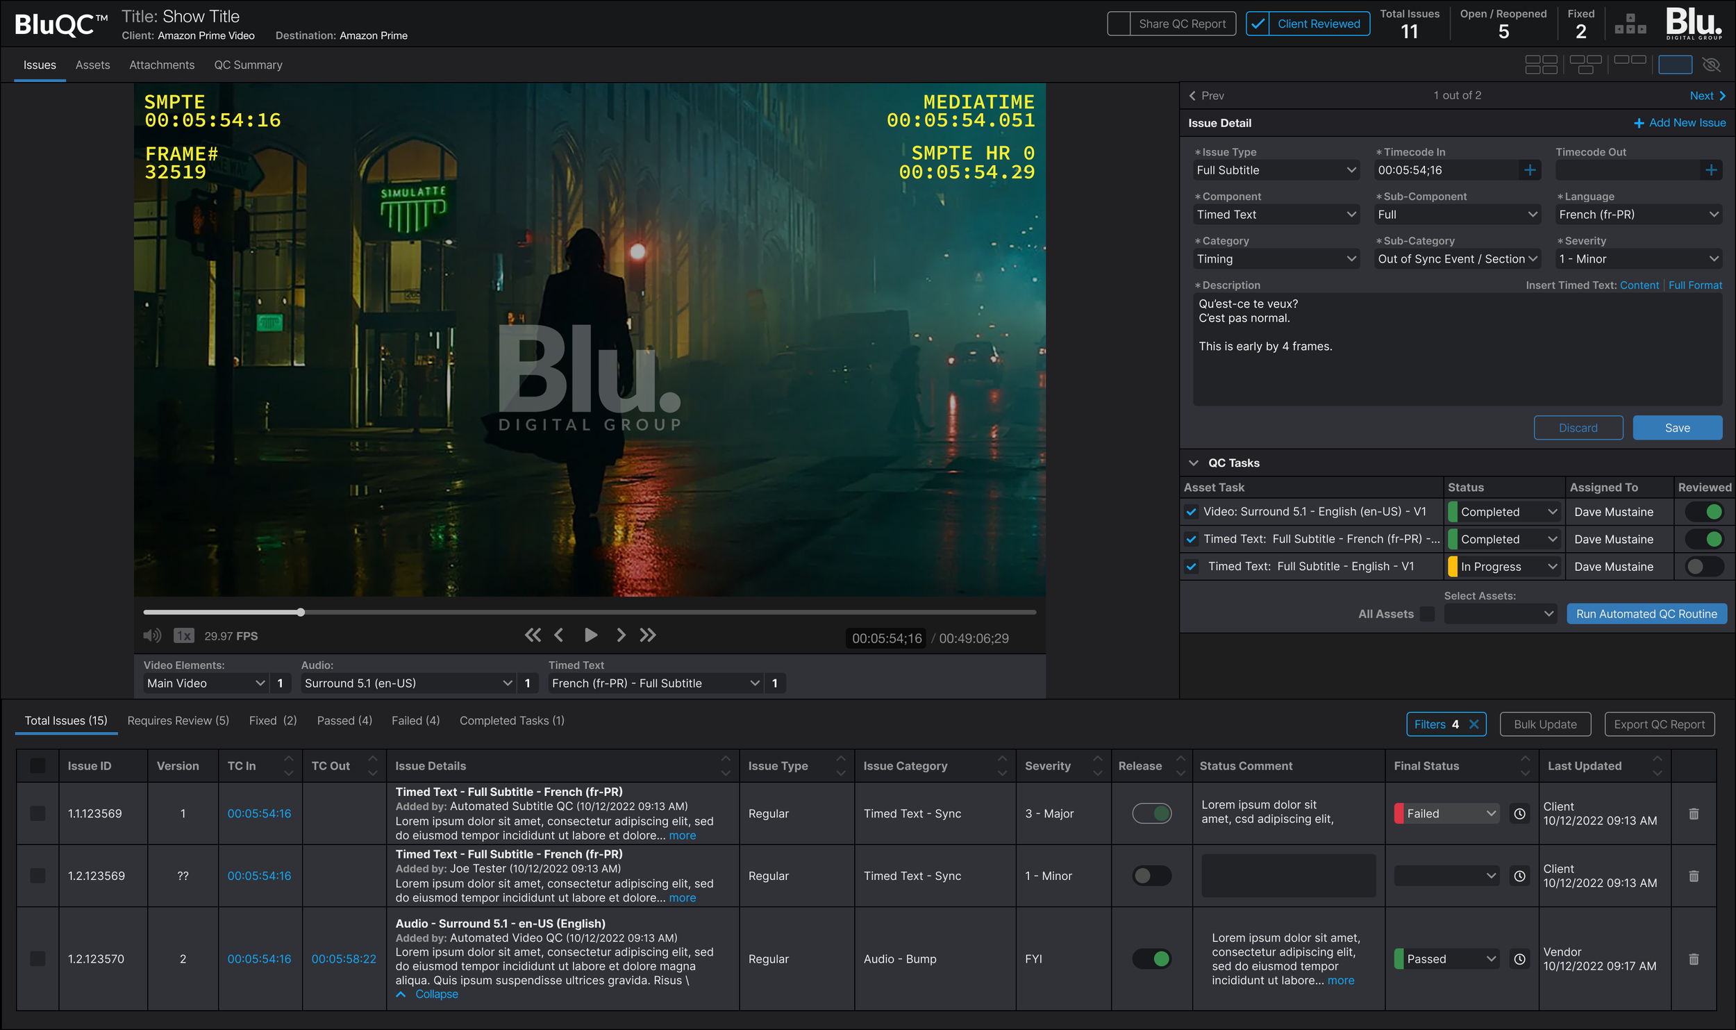1736x1030 pixels.
Task: Click inside the Timecode Out input field
Action: [1632, 170]
